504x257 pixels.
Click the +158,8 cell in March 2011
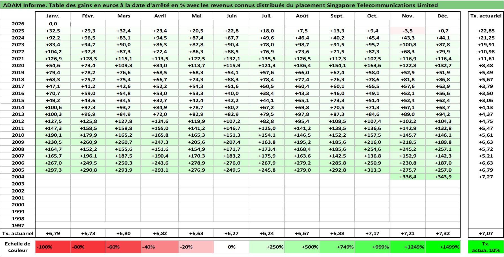124,128
